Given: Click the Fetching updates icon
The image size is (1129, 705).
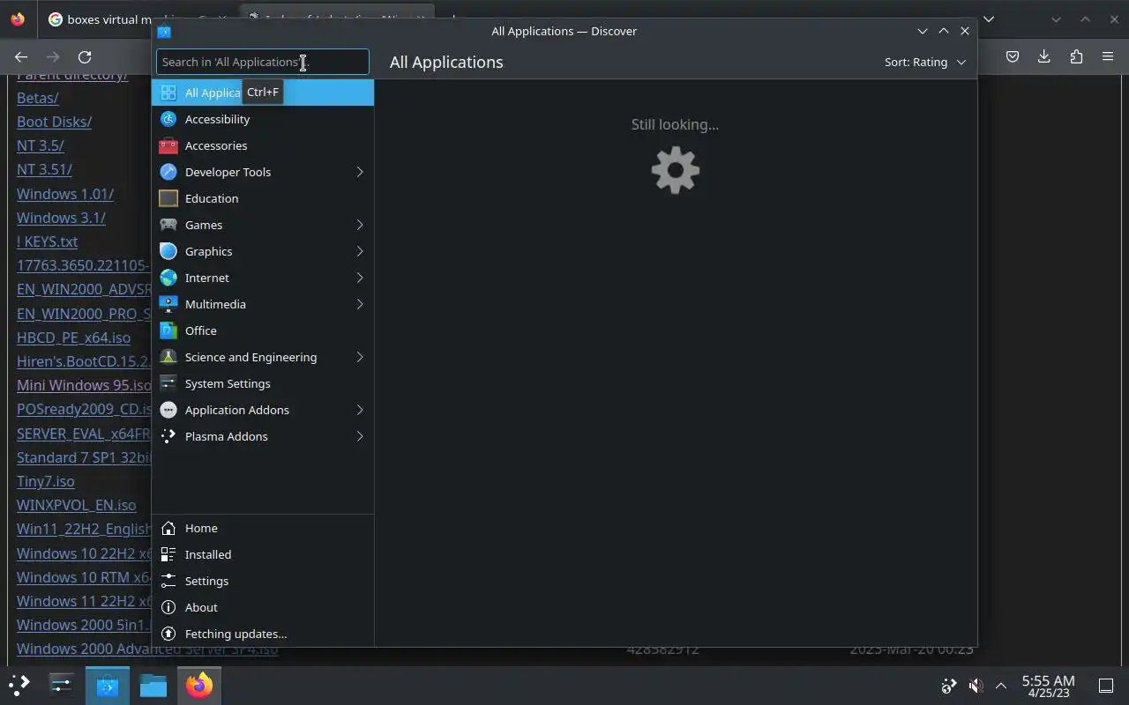Looking at the screenshot, I should pos(168,634).
